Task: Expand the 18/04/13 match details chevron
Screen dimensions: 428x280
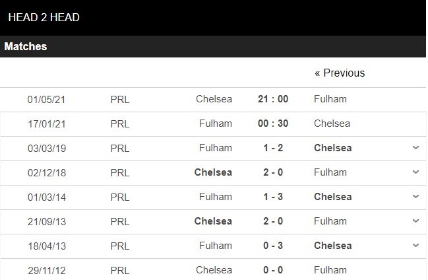Action: [x=415, y=246]
